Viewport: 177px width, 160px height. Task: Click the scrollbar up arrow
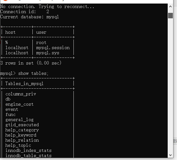coord(170,6)
